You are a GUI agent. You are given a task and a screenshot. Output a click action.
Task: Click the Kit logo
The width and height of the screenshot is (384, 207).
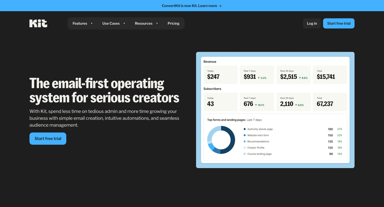(x=38, y=23)
